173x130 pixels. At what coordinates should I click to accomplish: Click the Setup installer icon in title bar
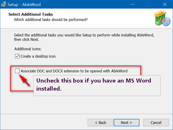tap(3, 4)
